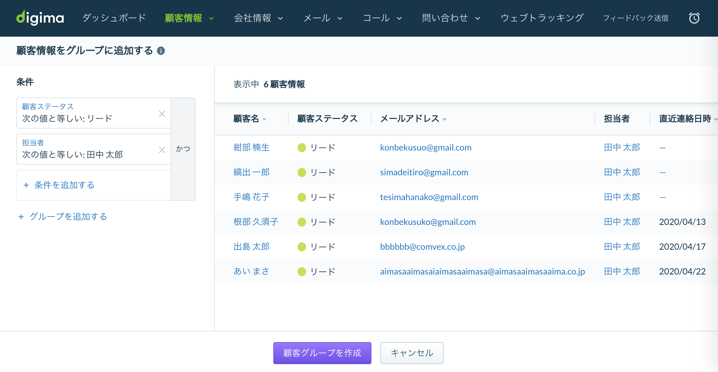Expand the 会社情報 menu
This screenshot has height=372, width=718.
click(258, 18)
